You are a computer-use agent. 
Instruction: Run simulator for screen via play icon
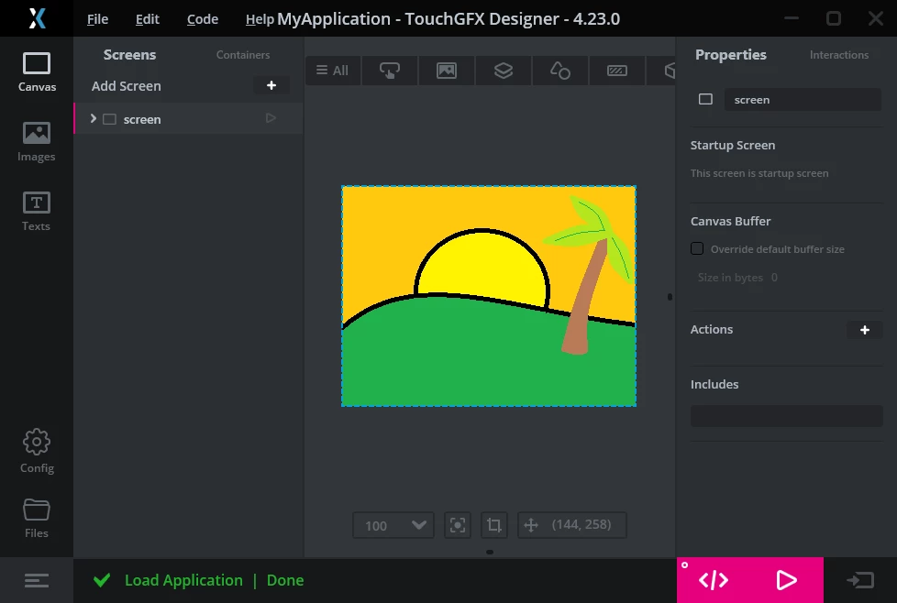point(271,118)
